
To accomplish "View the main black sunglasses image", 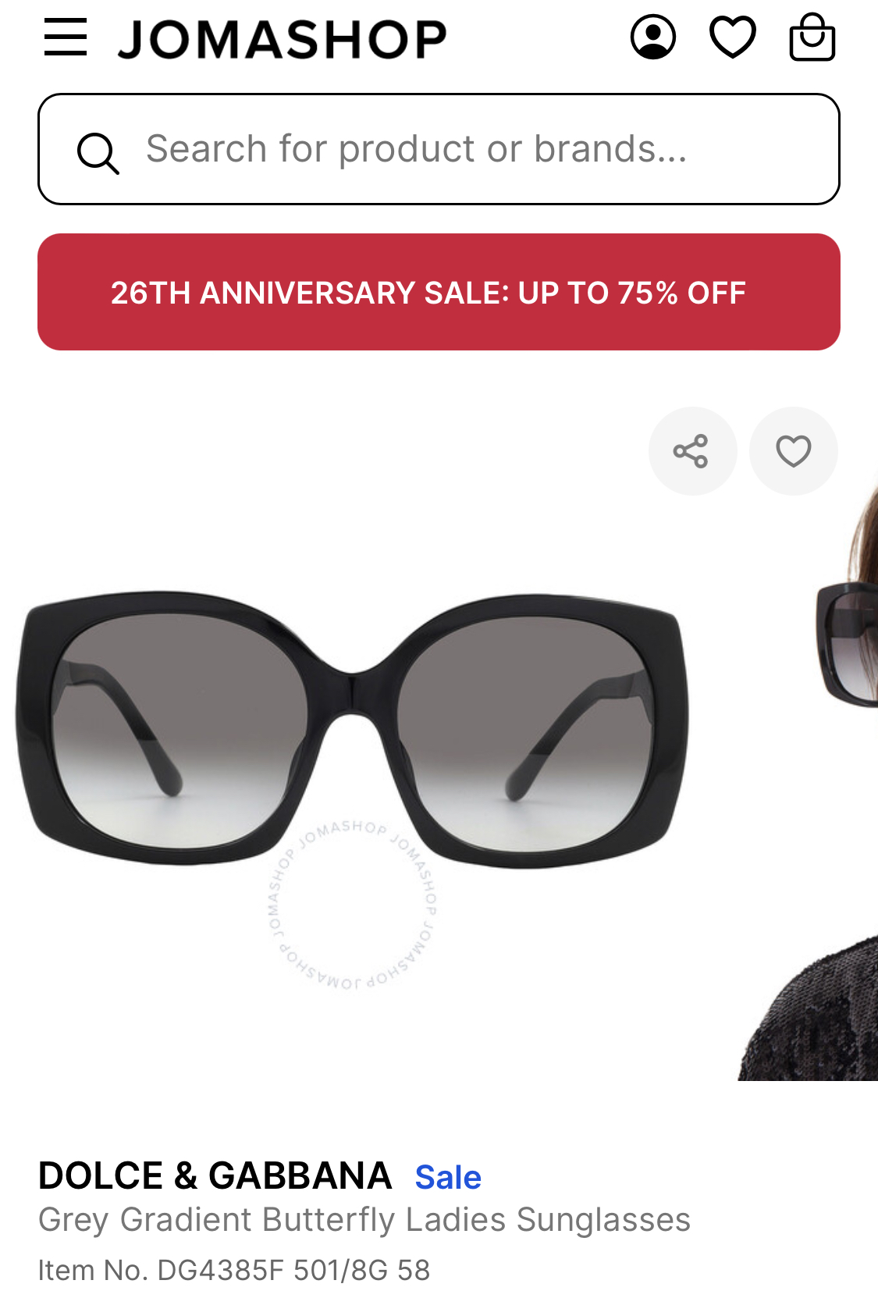I will point(352,730).
